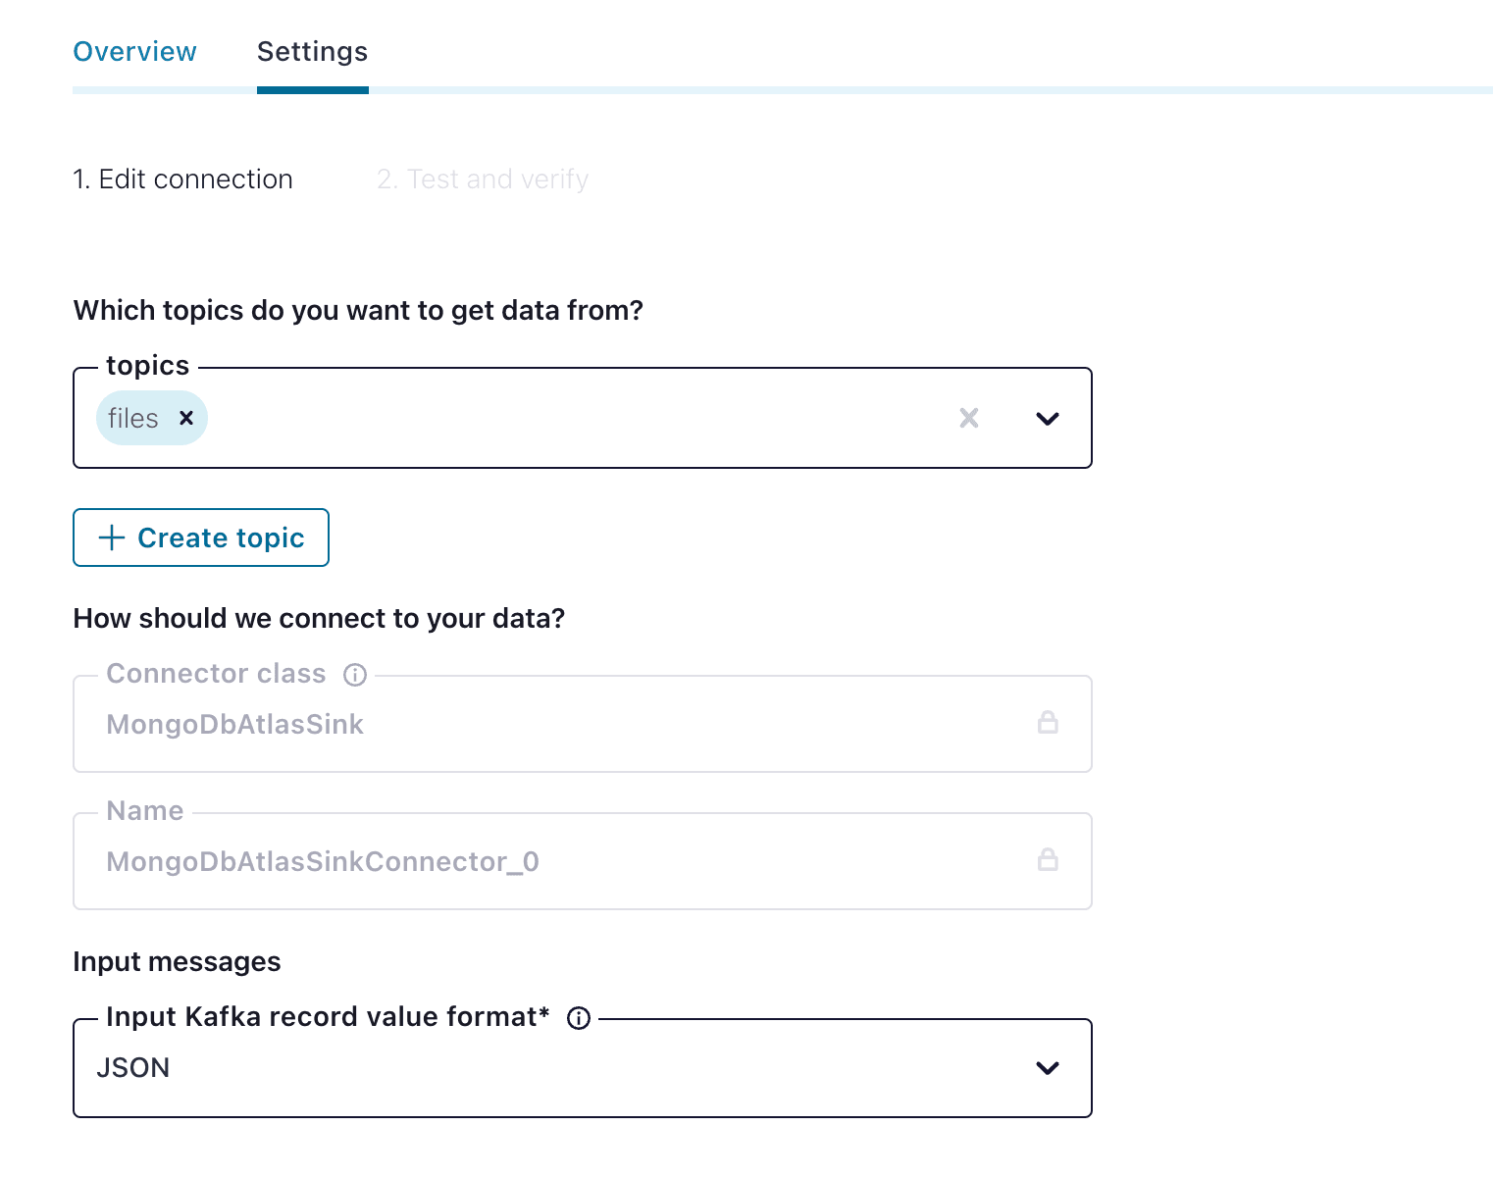1493x1177 pixels.
Task: Click the Input messages section heading
Action: point(177,962)
